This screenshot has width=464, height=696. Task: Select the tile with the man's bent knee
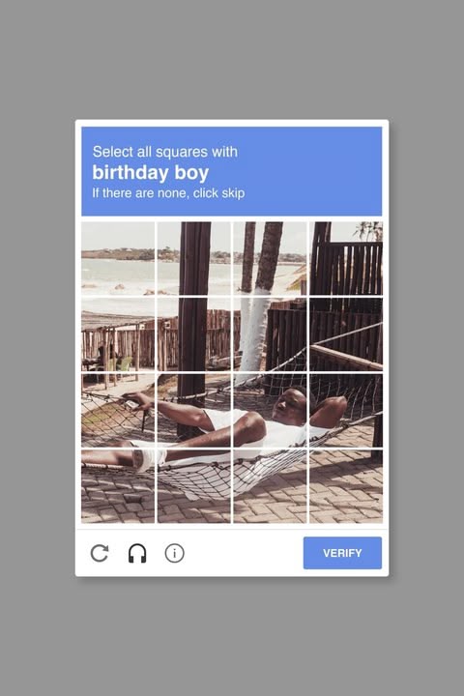pos(270,411)
